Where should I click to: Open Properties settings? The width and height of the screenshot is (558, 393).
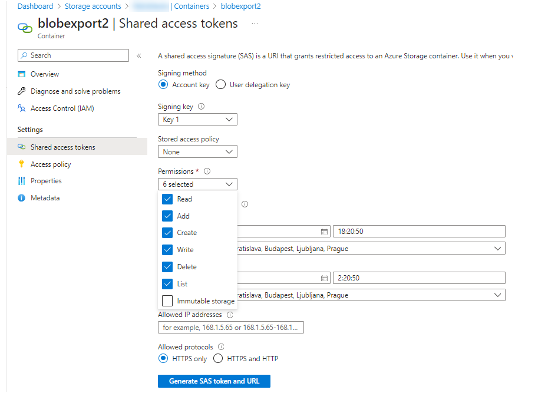[46, 181]
